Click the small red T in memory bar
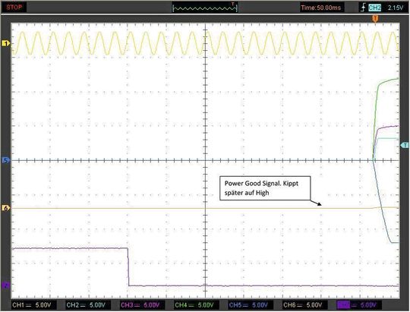This screenshot has height=312, width=410. tap(233, 4)
